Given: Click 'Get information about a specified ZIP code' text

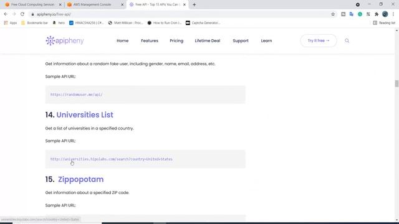Looking at the screenshot, I should pos(87,192).
